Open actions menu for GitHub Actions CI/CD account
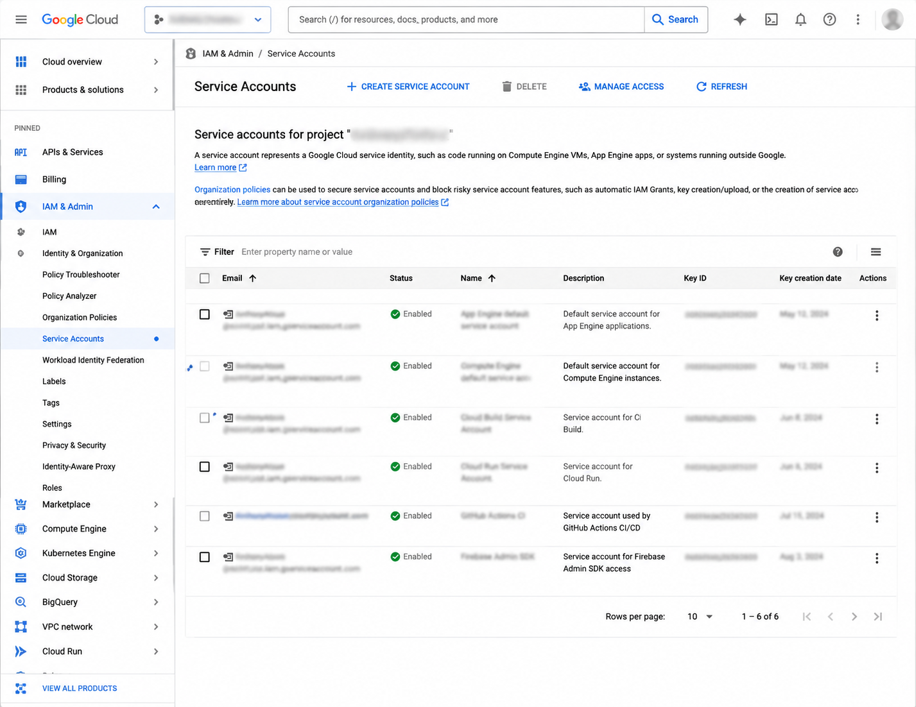Image resolution: width=916 pixels, height=707 pixels. click(877, 518)
